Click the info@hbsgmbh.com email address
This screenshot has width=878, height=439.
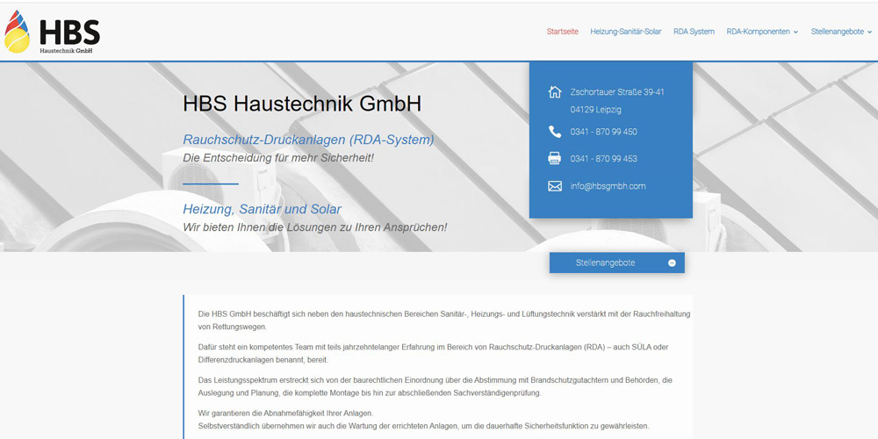coord(608,186)
